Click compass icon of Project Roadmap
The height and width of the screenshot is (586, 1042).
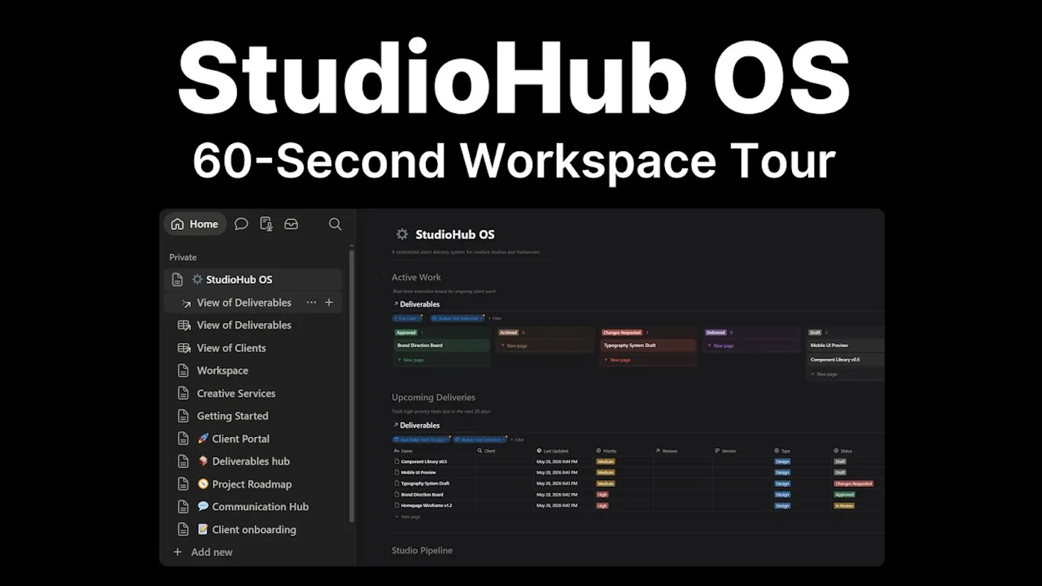point(203,484)
